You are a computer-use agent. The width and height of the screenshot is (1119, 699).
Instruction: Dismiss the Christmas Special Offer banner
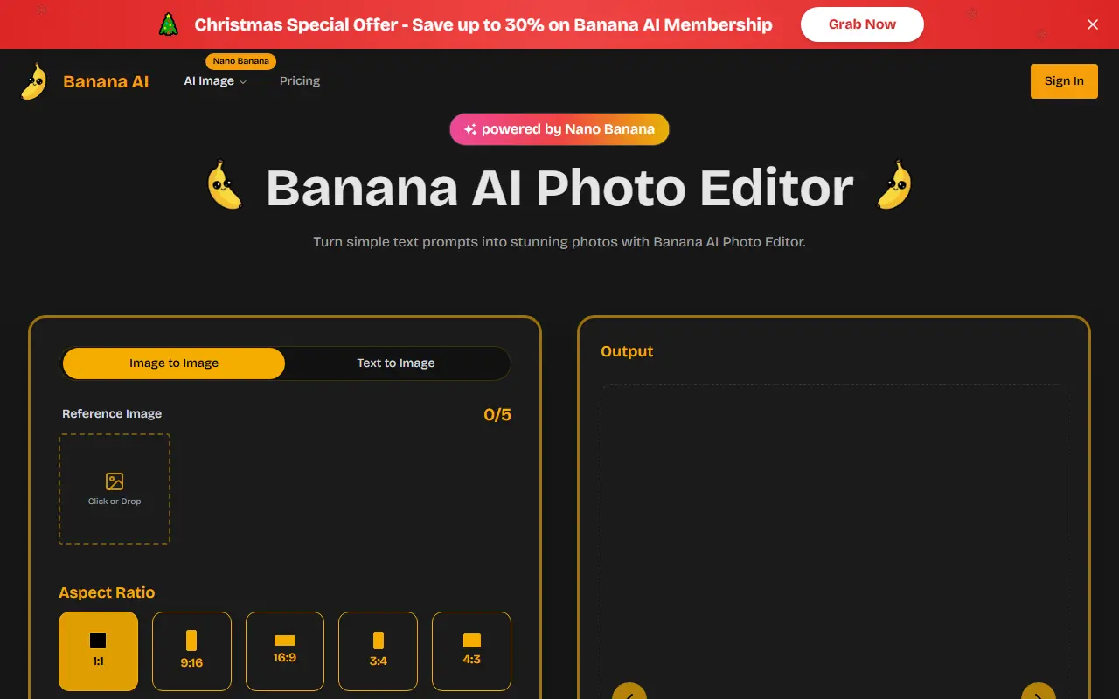pyautogui.click(x=1093, y=24)
